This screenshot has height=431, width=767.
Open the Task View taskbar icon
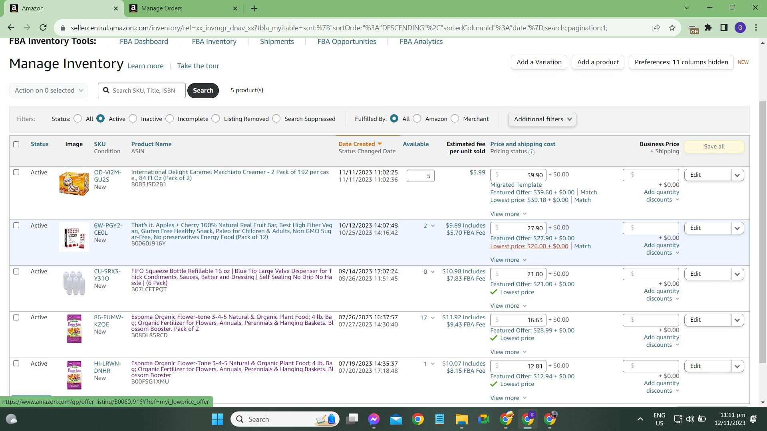click(352, 419)
